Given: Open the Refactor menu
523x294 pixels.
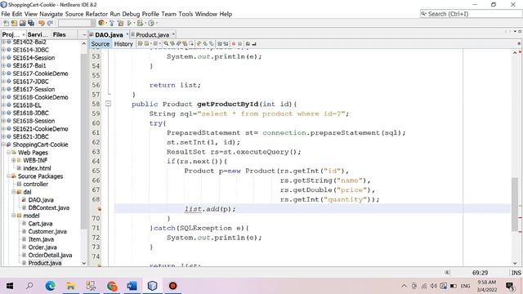Looking at the screenshot, I should click(96, 14).
